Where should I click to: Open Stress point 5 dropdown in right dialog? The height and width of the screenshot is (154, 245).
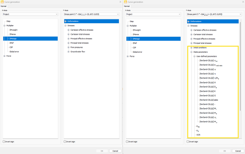(240, 14)
